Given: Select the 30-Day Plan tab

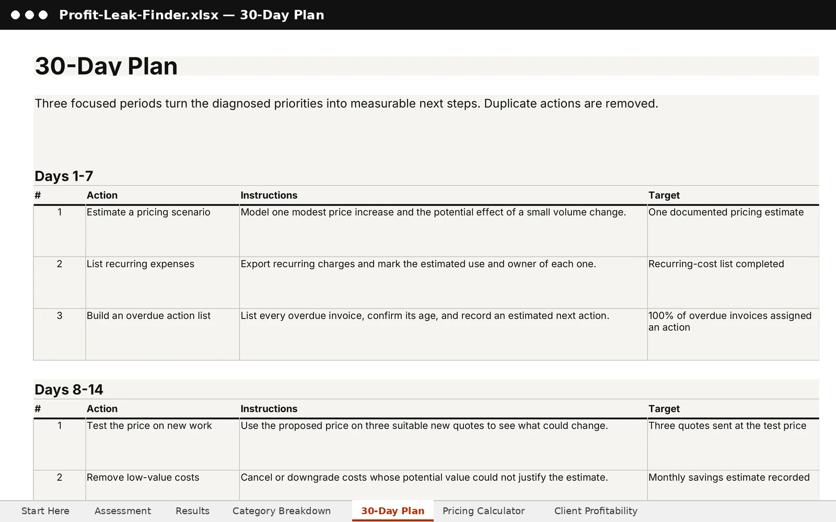Looking at the screenshot, I should pyautogui.click(x=393, y=511).
